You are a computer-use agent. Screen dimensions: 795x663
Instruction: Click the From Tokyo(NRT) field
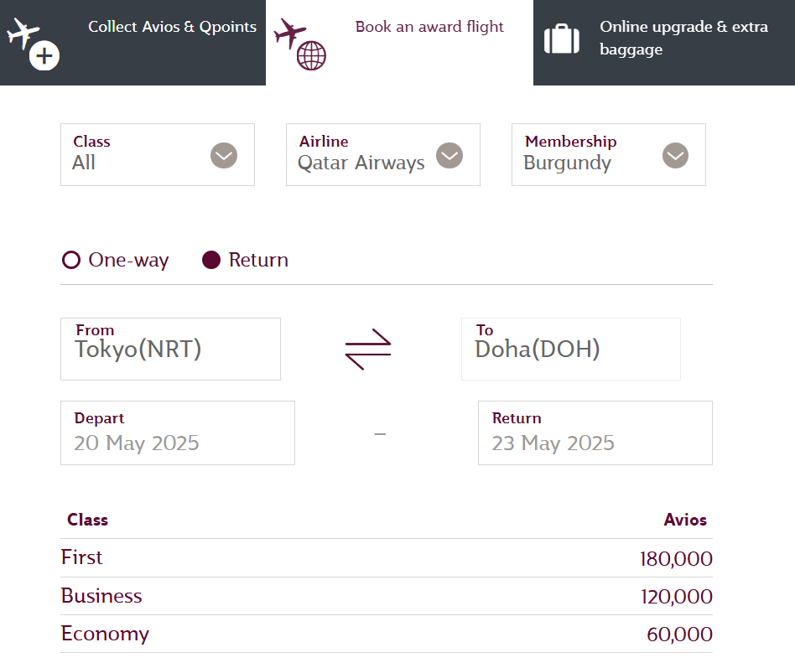point(170,349)
